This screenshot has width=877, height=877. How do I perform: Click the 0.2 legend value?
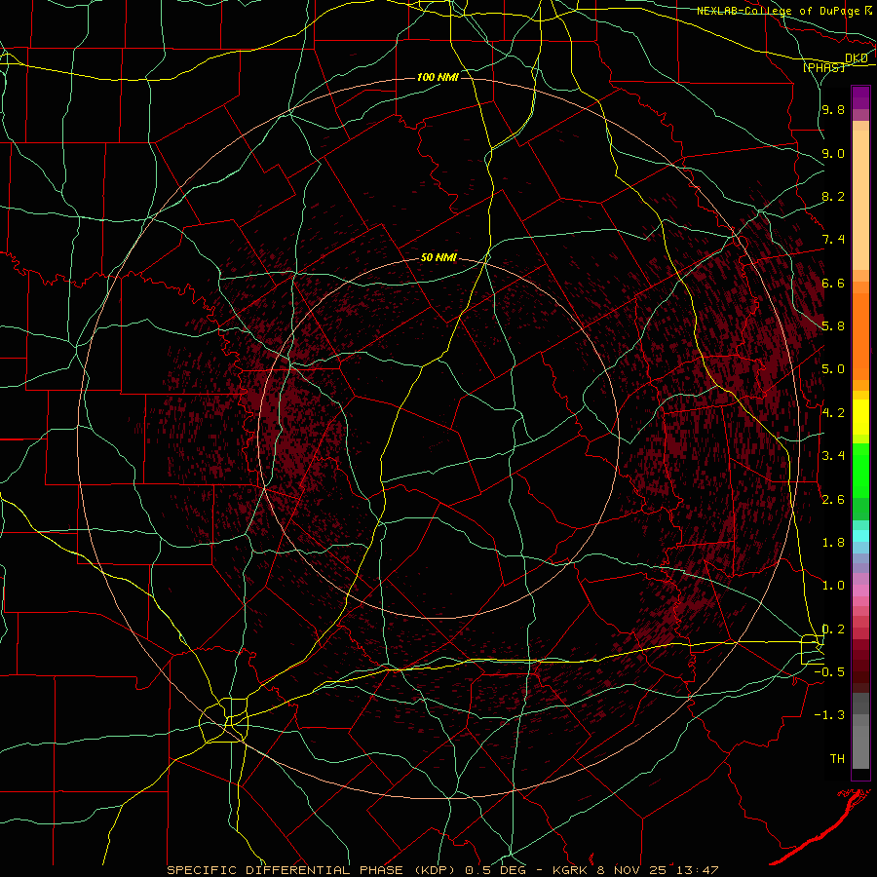coord(833,629)
